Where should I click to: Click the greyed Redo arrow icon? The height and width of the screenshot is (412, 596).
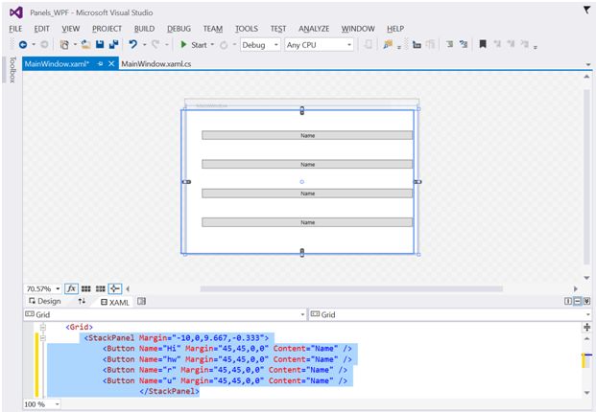click(x=155, y=44)
